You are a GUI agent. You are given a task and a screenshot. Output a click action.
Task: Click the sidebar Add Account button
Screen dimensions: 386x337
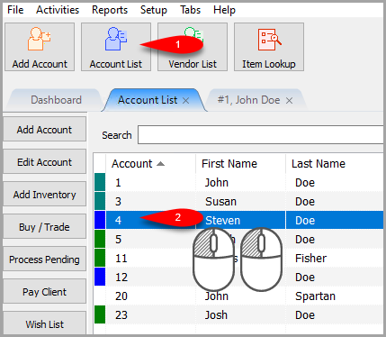click(x=44, y=130)
